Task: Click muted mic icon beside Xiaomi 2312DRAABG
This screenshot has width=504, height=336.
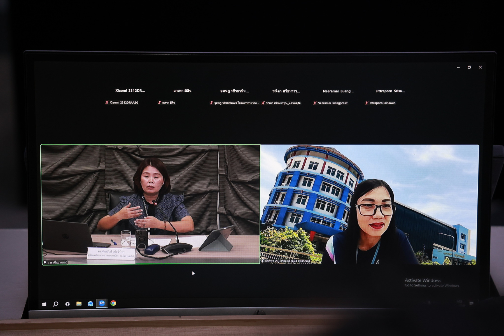Action: (107, 102)
